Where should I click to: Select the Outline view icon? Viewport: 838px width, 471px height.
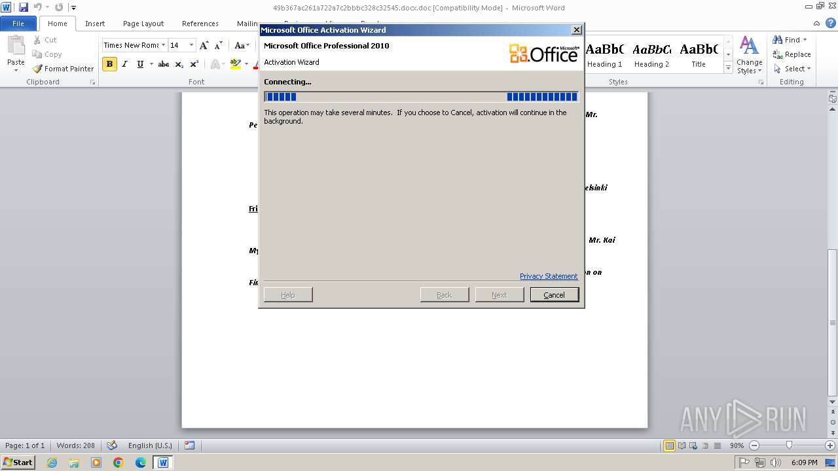tap(705, 445)
